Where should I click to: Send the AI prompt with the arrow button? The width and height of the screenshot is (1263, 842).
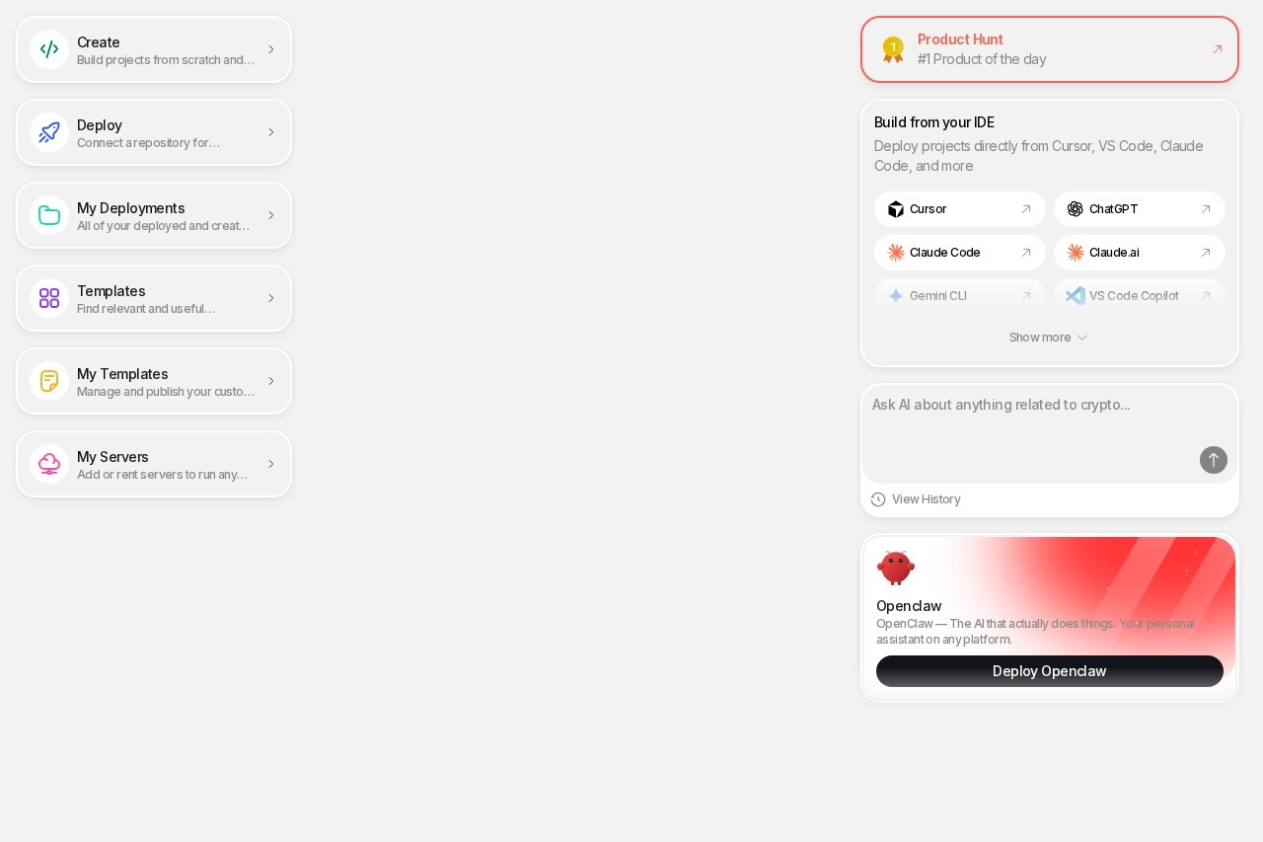1214,460
